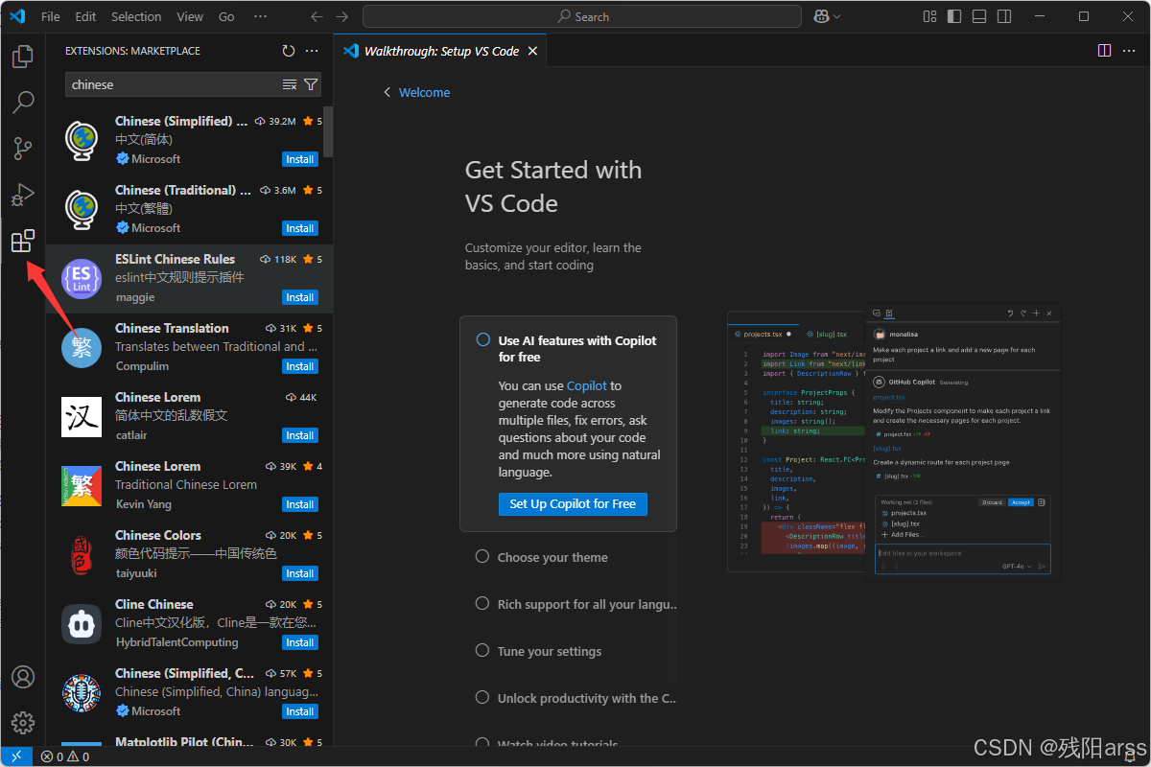
Task: Install Chinese (Simplified) language pack
Action: pyautogui.click(x=300, y=159)
